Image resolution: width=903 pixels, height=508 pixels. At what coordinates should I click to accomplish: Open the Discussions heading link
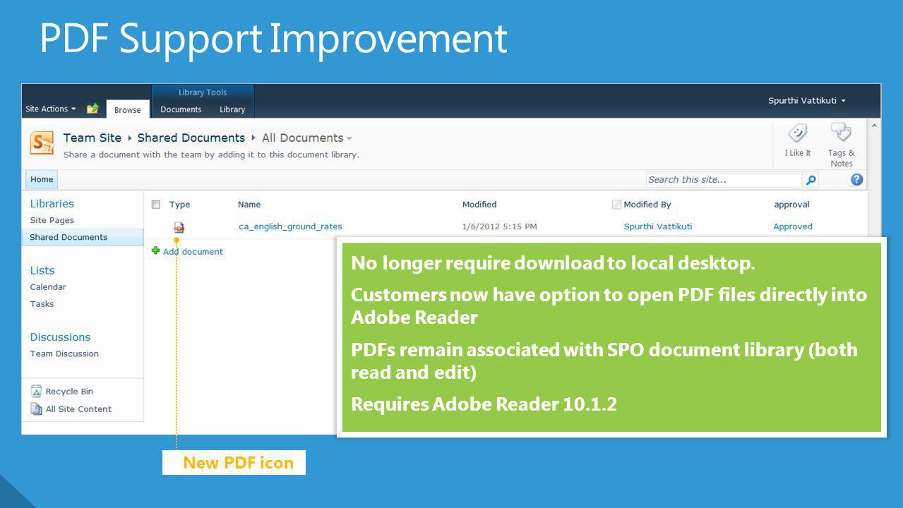tap(60, 337)
